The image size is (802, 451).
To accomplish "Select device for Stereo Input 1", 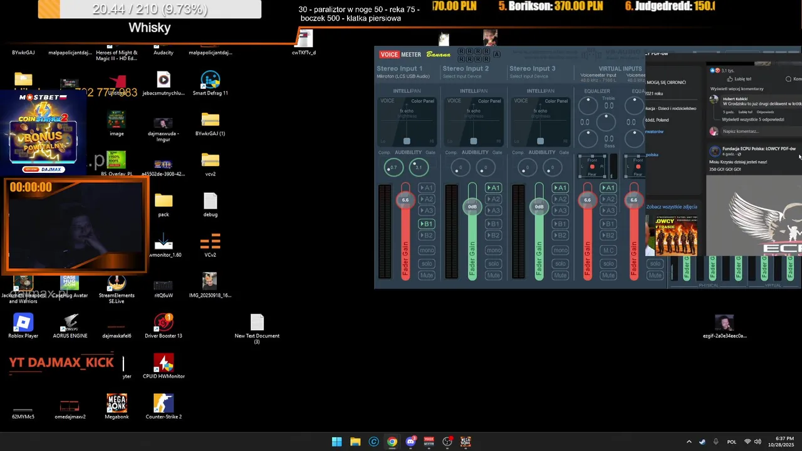I will pyautogui.click(x=404, y=76).
